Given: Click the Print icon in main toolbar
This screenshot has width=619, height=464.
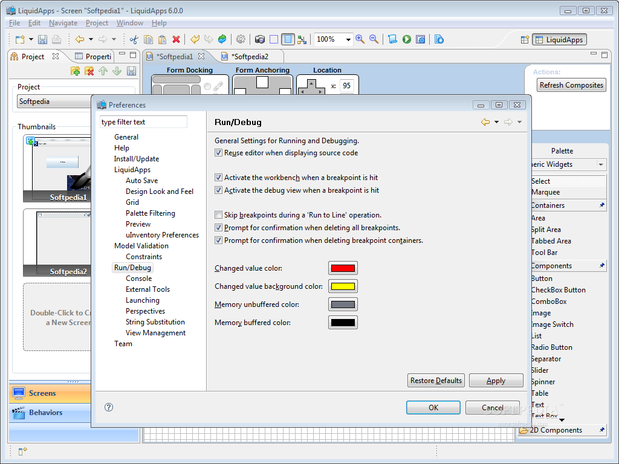Looking at the screenshot, I should click(56, 39).
